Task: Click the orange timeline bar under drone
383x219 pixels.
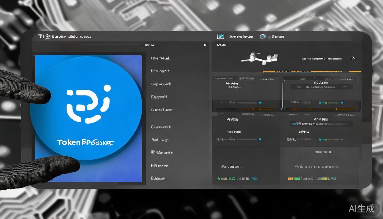Action: 312,72
